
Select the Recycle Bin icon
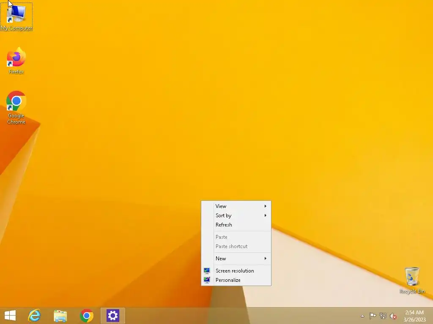412,280
